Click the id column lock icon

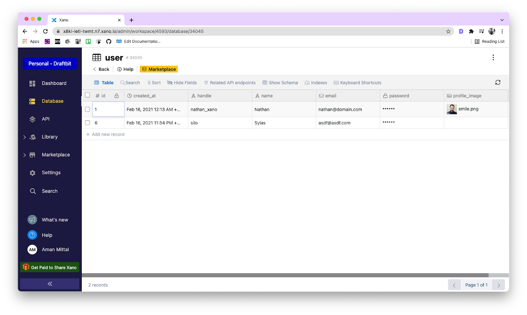pyautogui.click(x=117, y=96)
